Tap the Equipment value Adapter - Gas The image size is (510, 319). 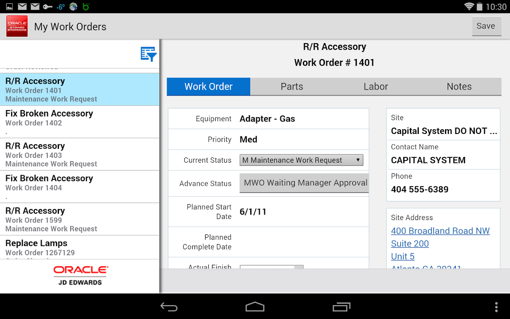point(267,119)
